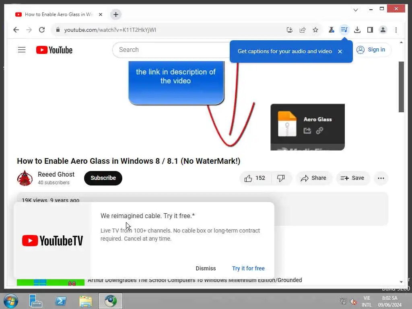Click Try it for free

pos(248,268)
